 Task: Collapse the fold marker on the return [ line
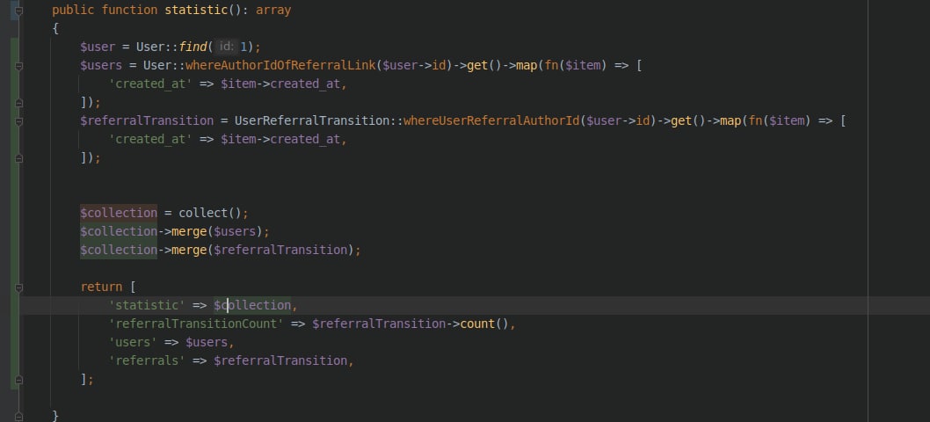click(x=19, y=287)
